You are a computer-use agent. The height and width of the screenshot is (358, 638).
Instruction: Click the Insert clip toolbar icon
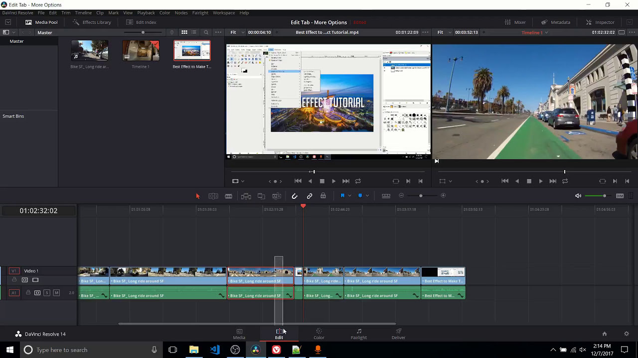click(x=246, y=196)
